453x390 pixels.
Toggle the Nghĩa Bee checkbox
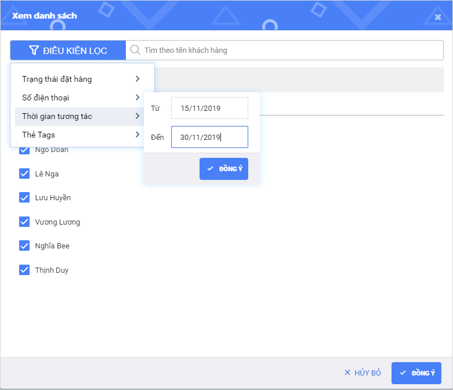pos(24,245)
